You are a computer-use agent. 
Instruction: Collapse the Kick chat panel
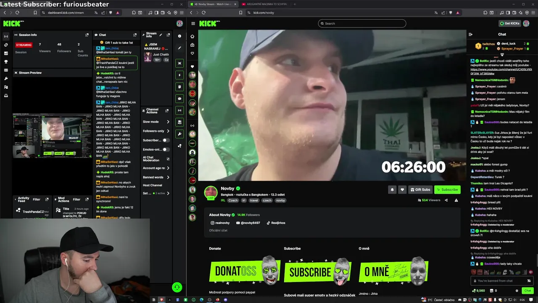click(x=471, y=35)
